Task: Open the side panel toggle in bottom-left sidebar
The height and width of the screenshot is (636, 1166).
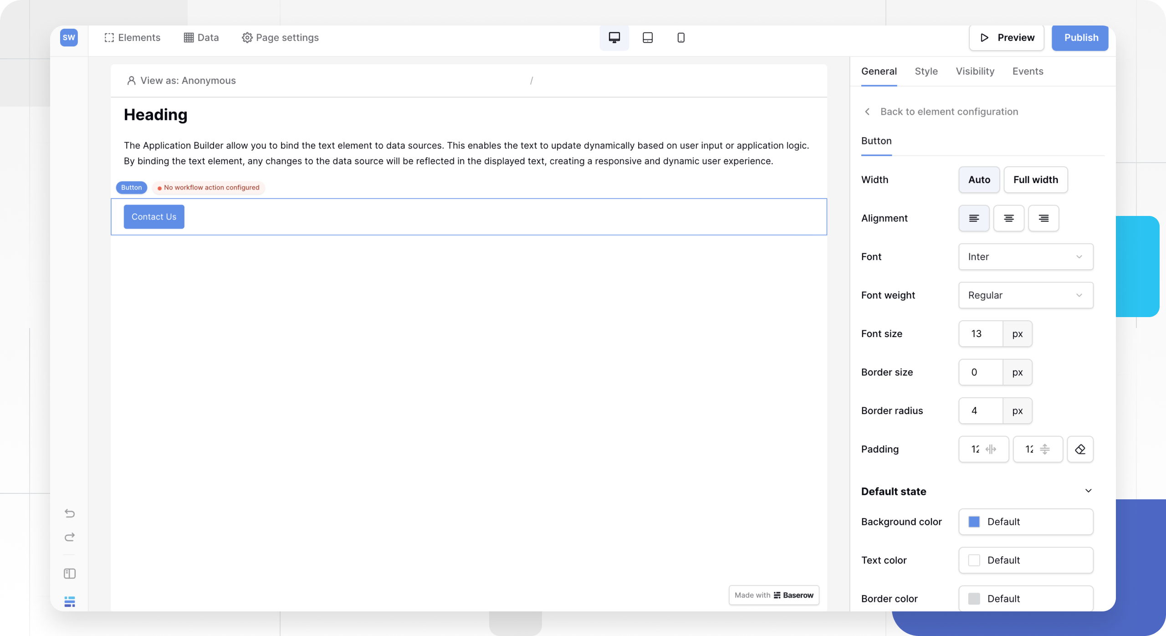Action: pos(69,573)
